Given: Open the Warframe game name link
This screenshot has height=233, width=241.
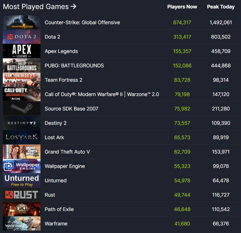Looking at the screenshot, I should click(x=56, y=224).
